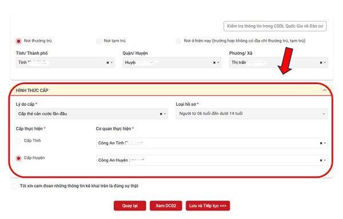
Task: Clear the Phường/Xã selection with x icon
Action: [321, 62]
